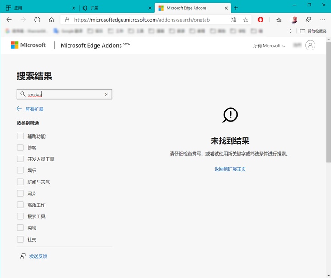Click the 发送反馈 link
Viewport: 331px width, 278px height.
coord(38,256)
